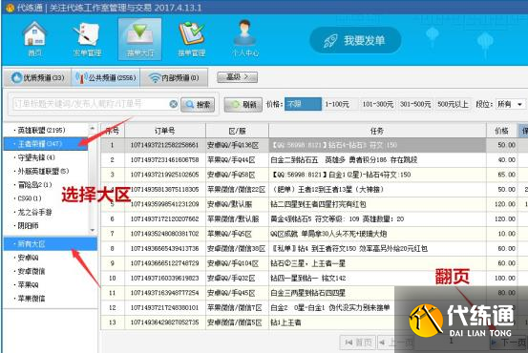
Task: Select the 101-300元 price filter
Action: point(378,104)
